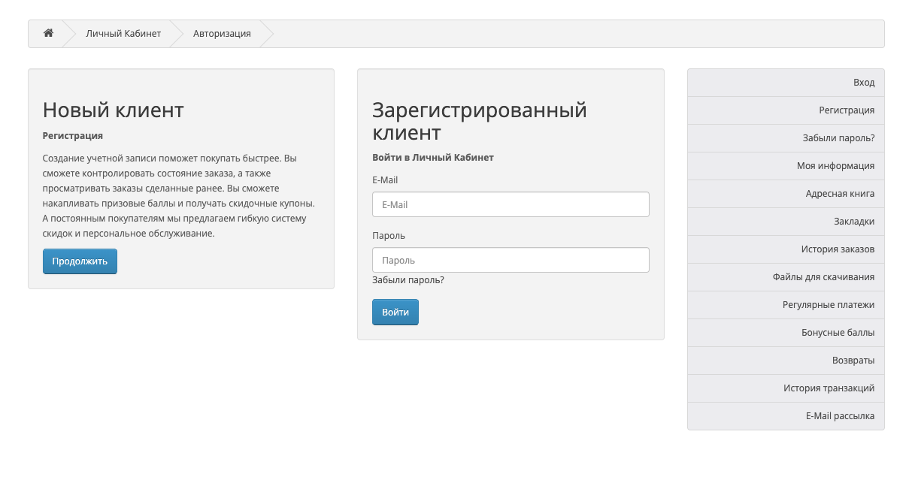Open Файлы для скачивания sidebar item
The height and width of the screenshot is (498, 912).
(x=823, y=277)
